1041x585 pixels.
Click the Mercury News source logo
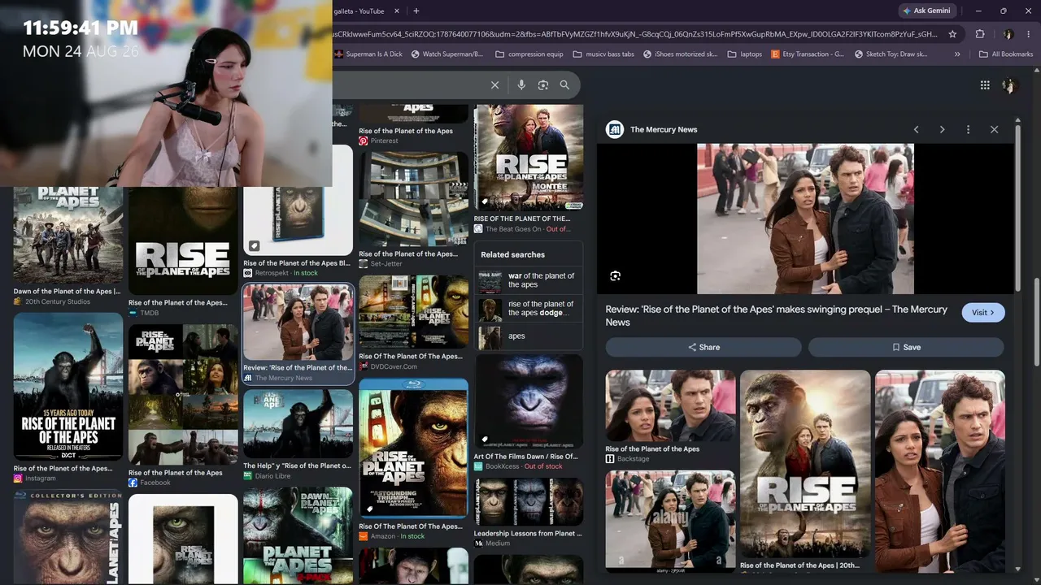615,130
